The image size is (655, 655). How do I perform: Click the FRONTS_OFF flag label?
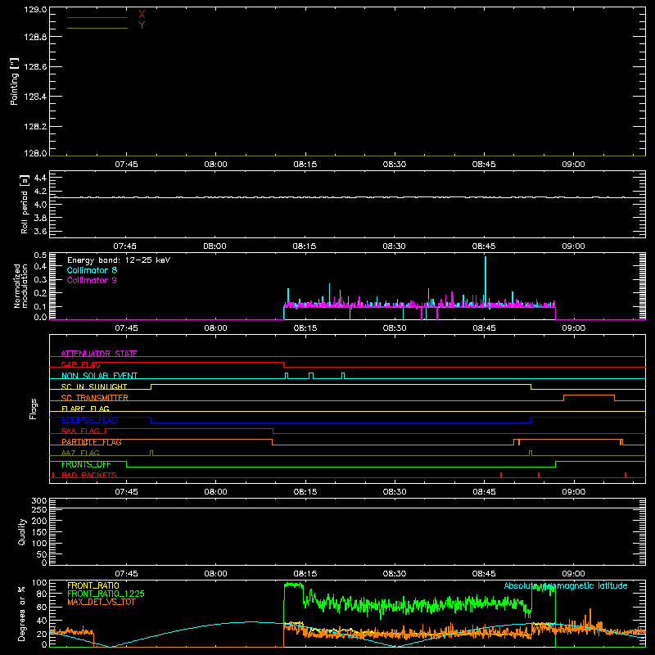[x=86, y=464]
